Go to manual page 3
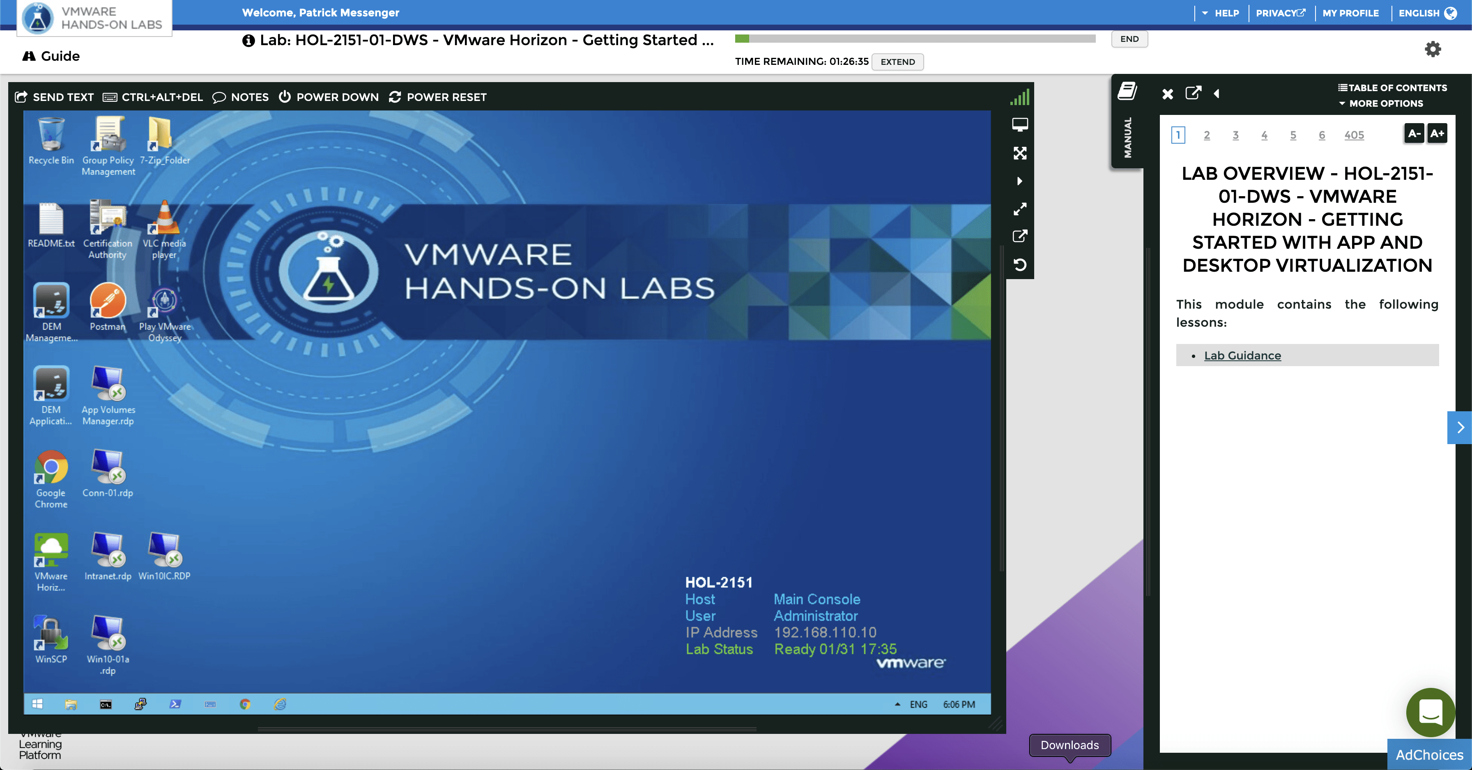This screenshot has width=1472, height=770. pos(1235,135)
